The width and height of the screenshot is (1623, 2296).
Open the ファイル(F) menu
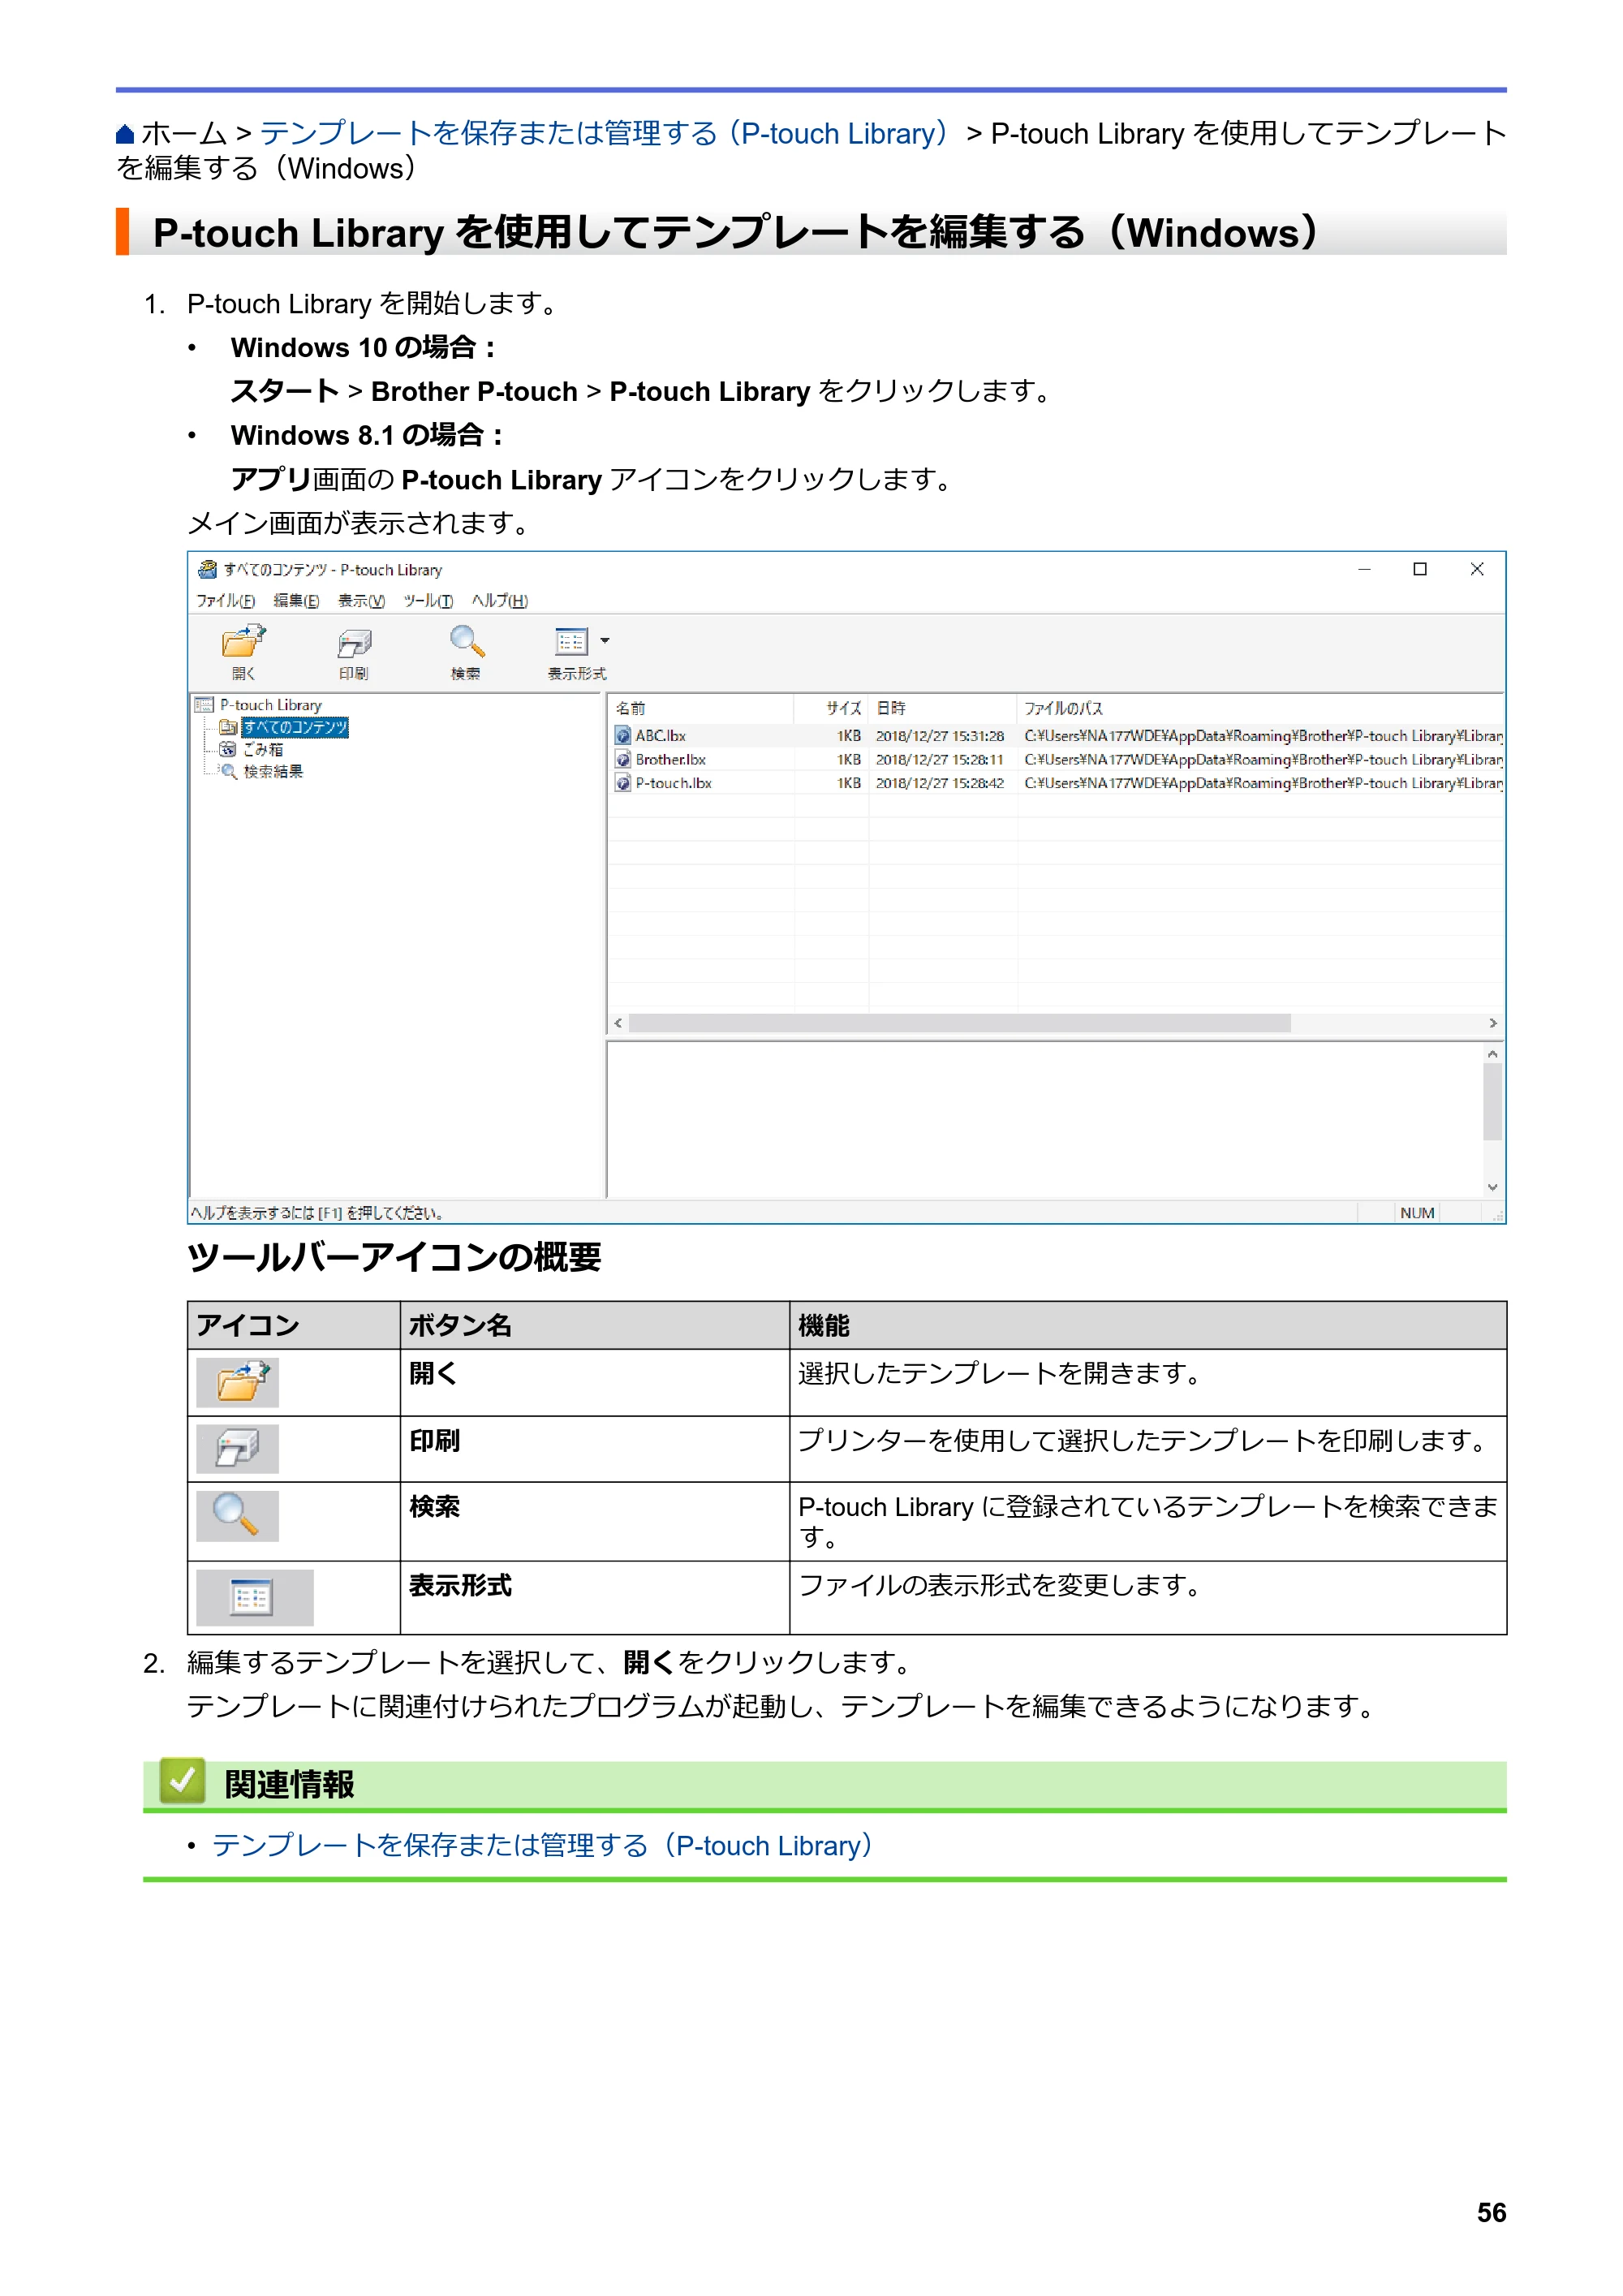(225, 600)
